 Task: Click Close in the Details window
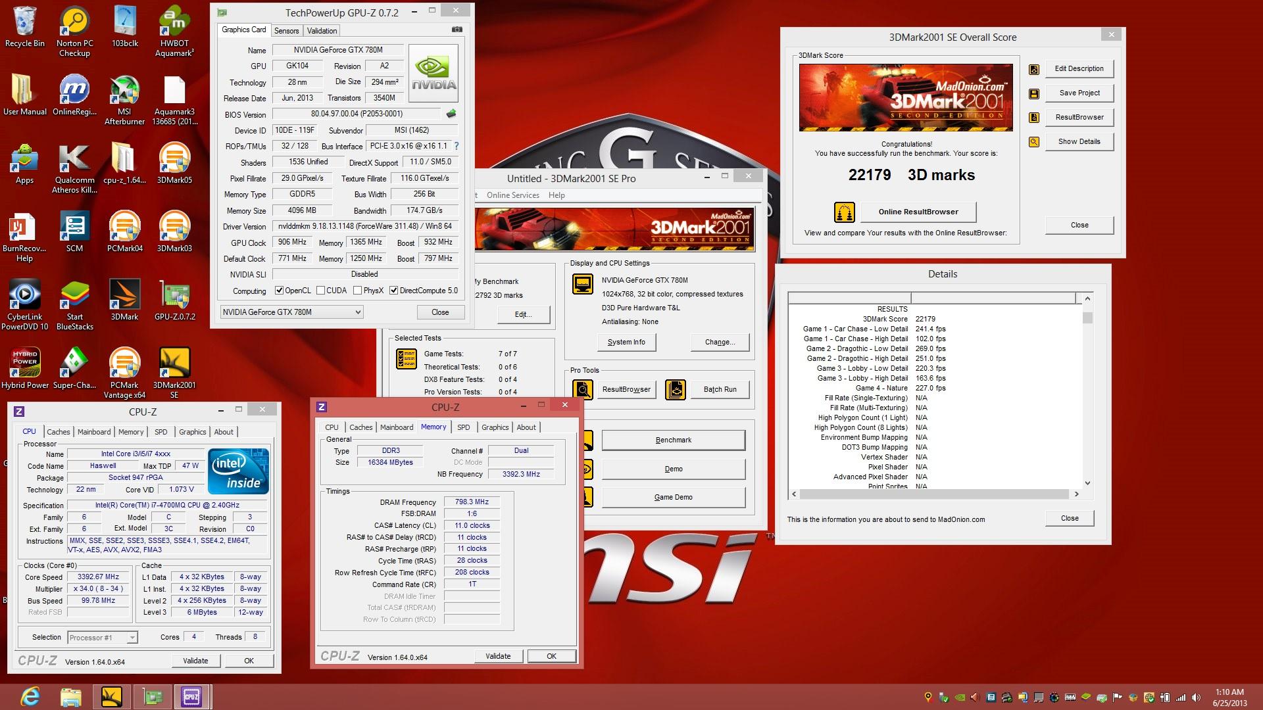[1070, 519]
